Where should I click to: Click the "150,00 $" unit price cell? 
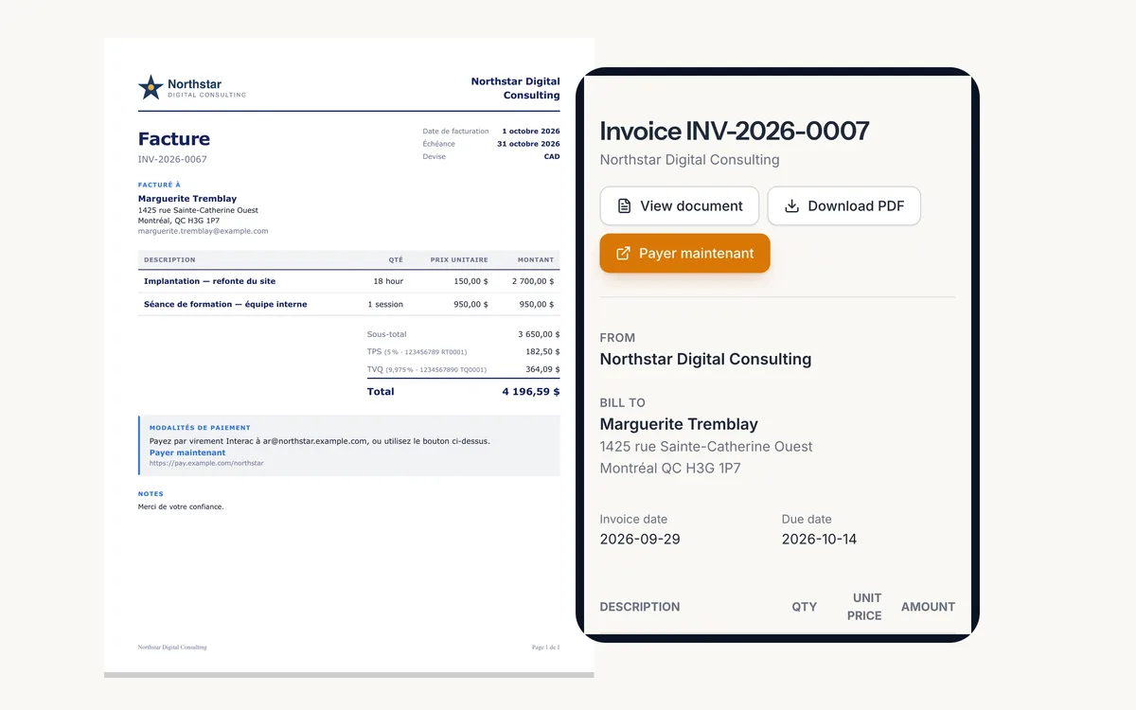470,281
